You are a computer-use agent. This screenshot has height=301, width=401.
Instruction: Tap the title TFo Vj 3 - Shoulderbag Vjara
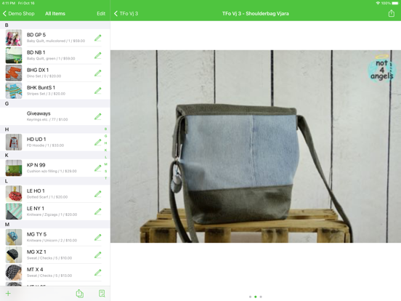tap(256, 14)
